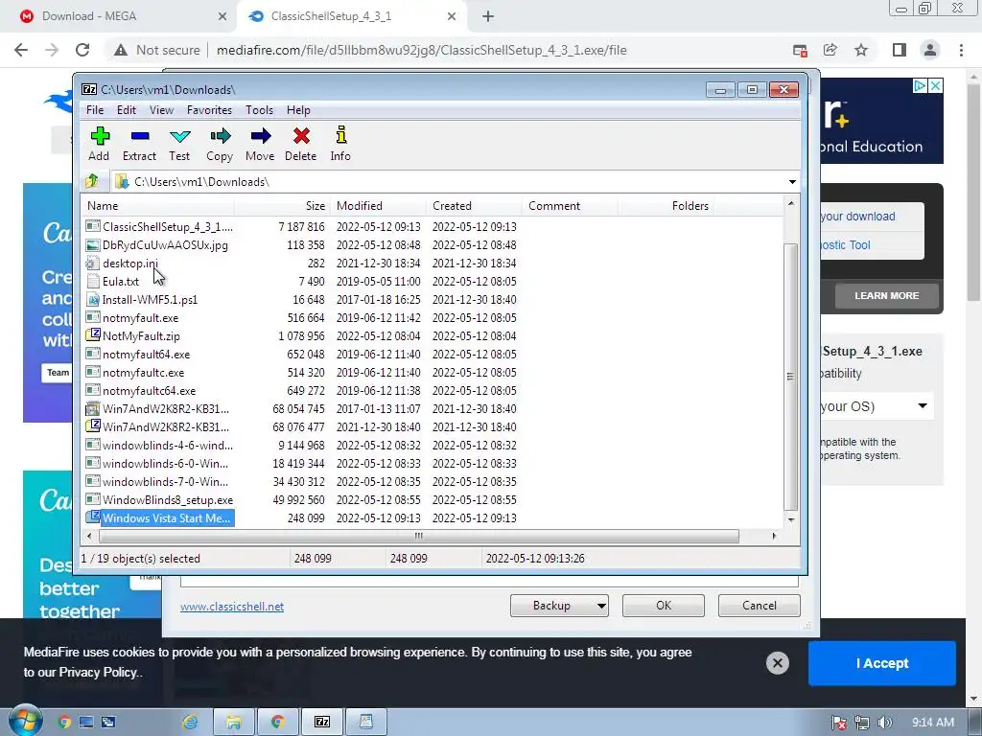
Task: Click the desktop.ini file icon
Action: point(93,263)
